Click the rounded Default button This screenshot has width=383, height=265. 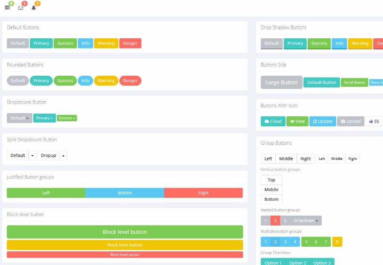(x=18, y=80)
